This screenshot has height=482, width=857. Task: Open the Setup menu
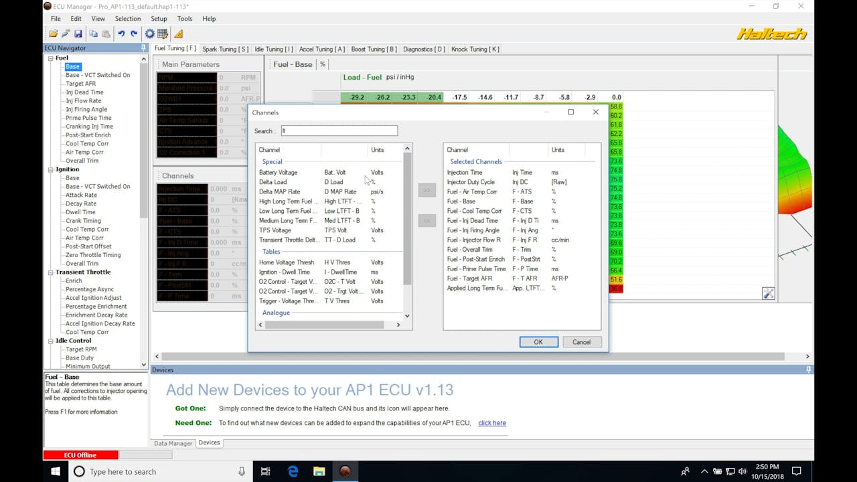tap(159, 19)
